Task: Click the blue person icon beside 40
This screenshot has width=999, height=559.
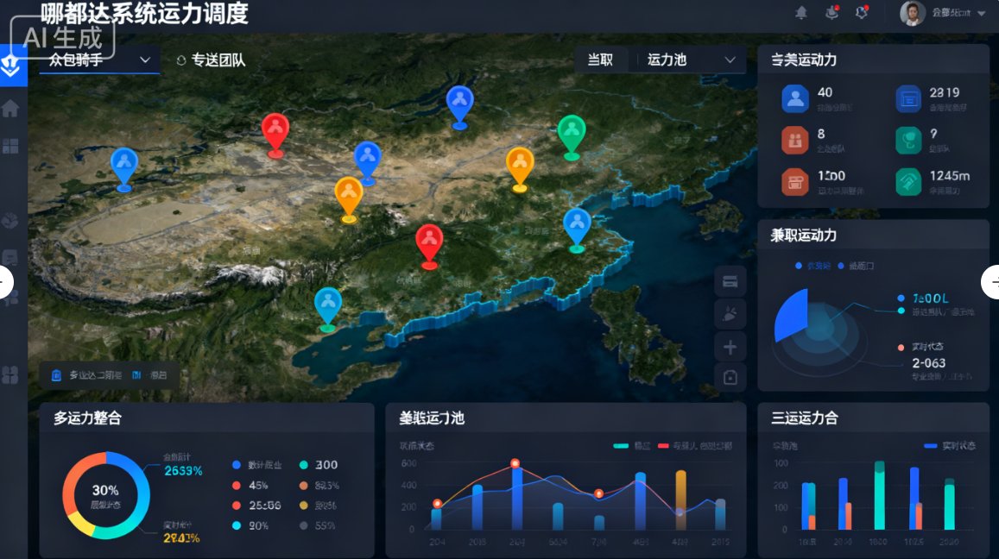Action: coord(794,98)
